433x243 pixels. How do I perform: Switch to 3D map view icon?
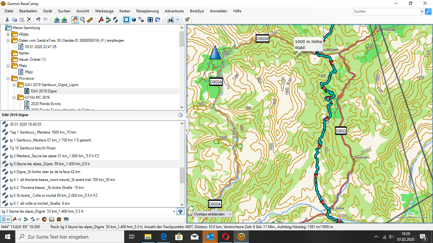[134, 20]
